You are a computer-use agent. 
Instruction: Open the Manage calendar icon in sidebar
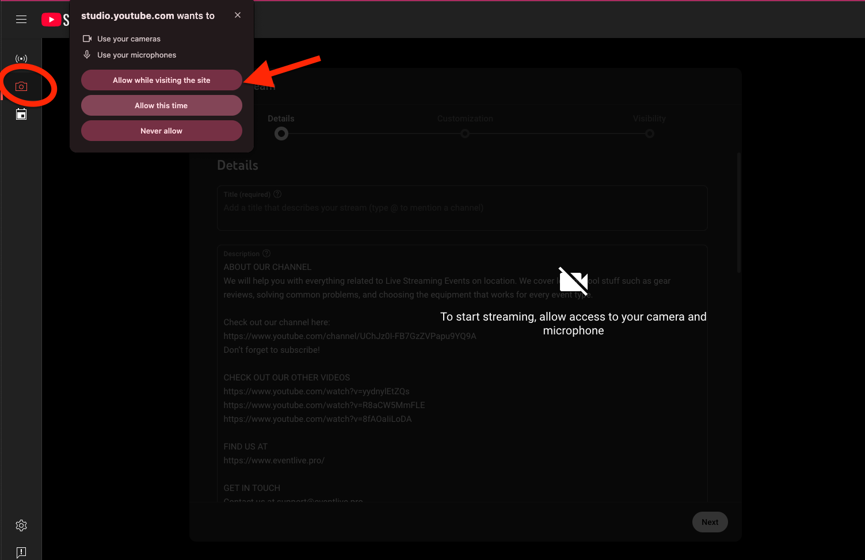(x=21, y=114)
